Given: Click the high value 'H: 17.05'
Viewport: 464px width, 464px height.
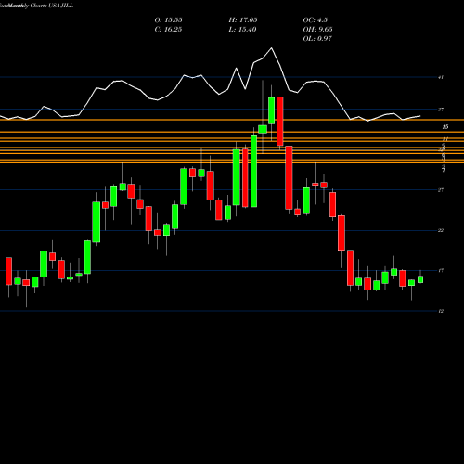Looking at the screenshot, I should pyautogui.click(x=243, y=20).
